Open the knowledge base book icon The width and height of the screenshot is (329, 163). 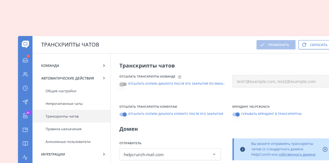coord(25,144)
